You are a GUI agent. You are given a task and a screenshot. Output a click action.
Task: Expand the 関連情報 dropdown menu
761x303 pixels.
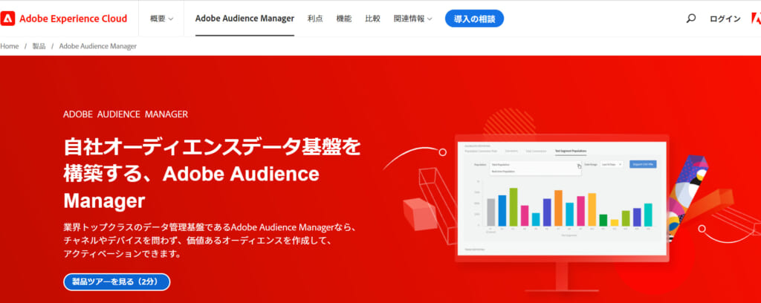point(412,19)
